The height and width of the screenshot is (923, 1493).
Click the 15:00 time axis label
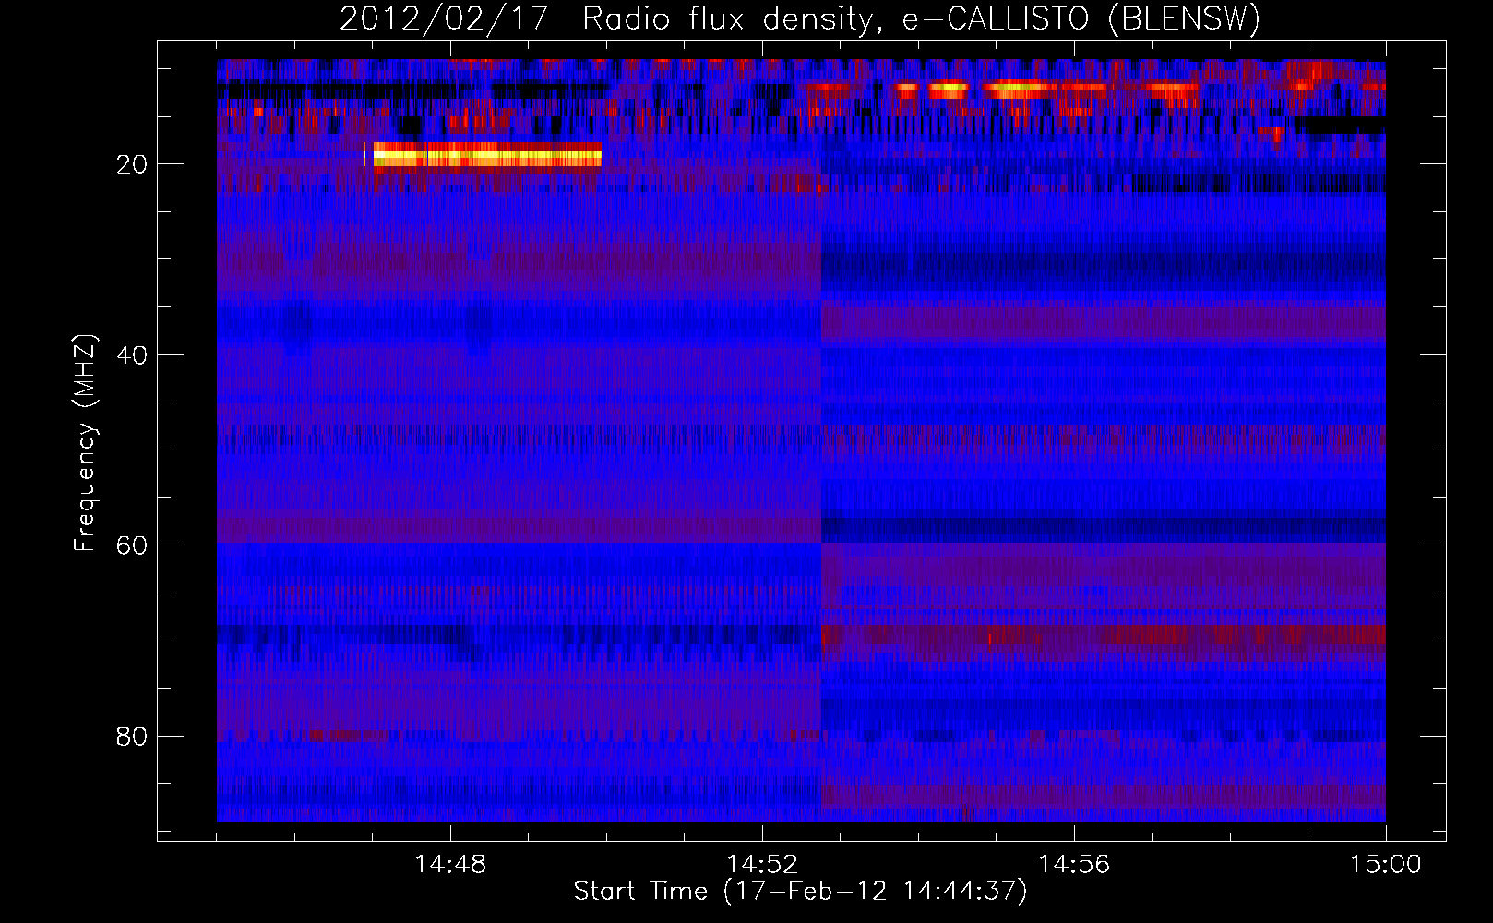pyautogui.click(x=1386, y=865)
